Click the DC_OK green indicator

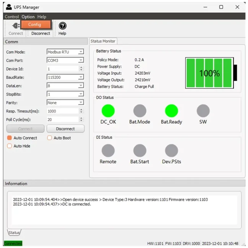(108, 111)
